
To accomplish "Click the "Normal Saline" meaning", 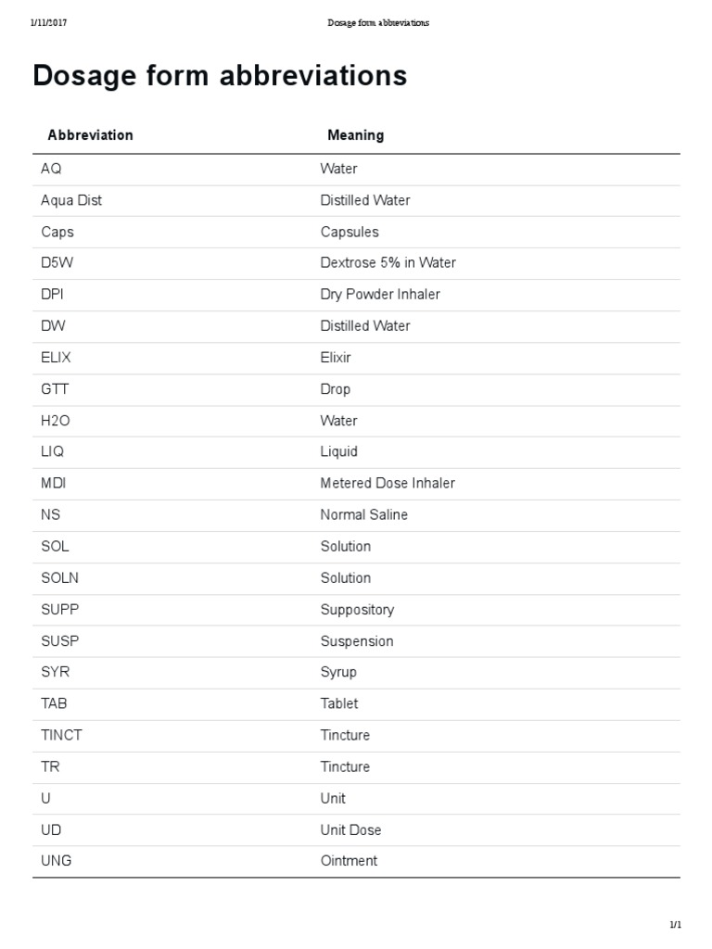I will [x=364, y=515].
